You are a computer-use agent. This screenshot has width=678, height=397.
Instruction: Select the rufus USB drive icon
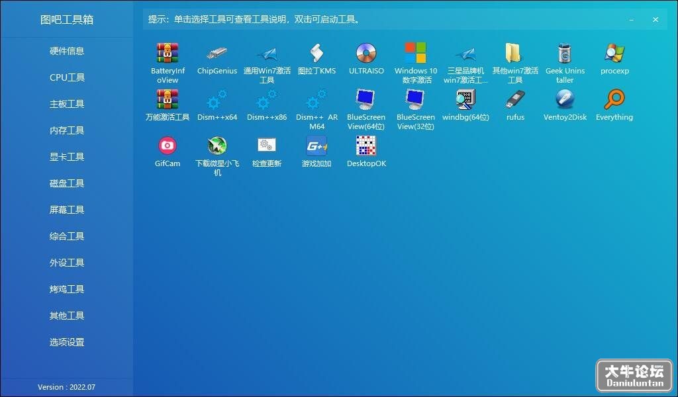coord(515,99)
